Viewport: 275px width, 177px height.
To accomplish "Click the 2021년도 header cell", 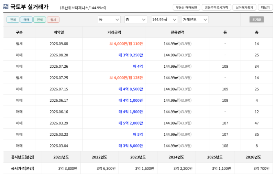I will (x=61, y=157).
